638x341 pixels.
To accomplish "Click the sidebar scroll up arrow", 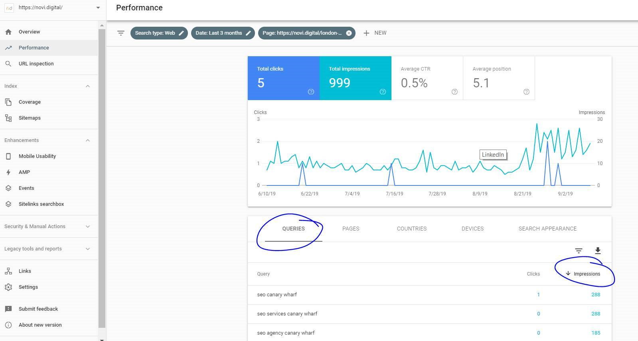I will [102, 26].
